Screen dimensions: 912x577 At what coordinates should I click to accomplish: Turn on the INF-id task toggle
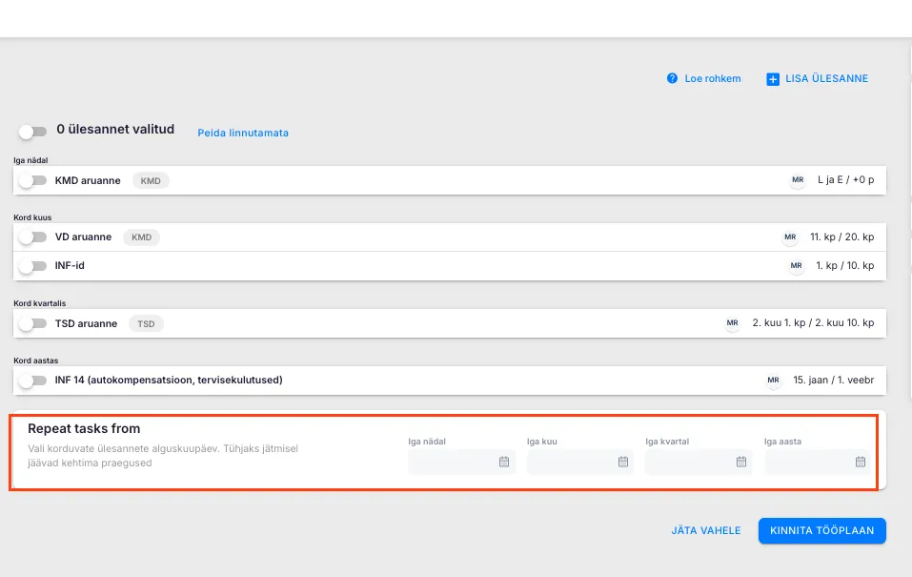click(32, 266)
